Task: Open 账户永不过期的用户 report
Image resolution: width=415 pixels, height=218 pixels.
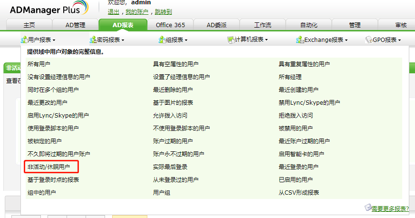Action: click(x=179, y=154)
